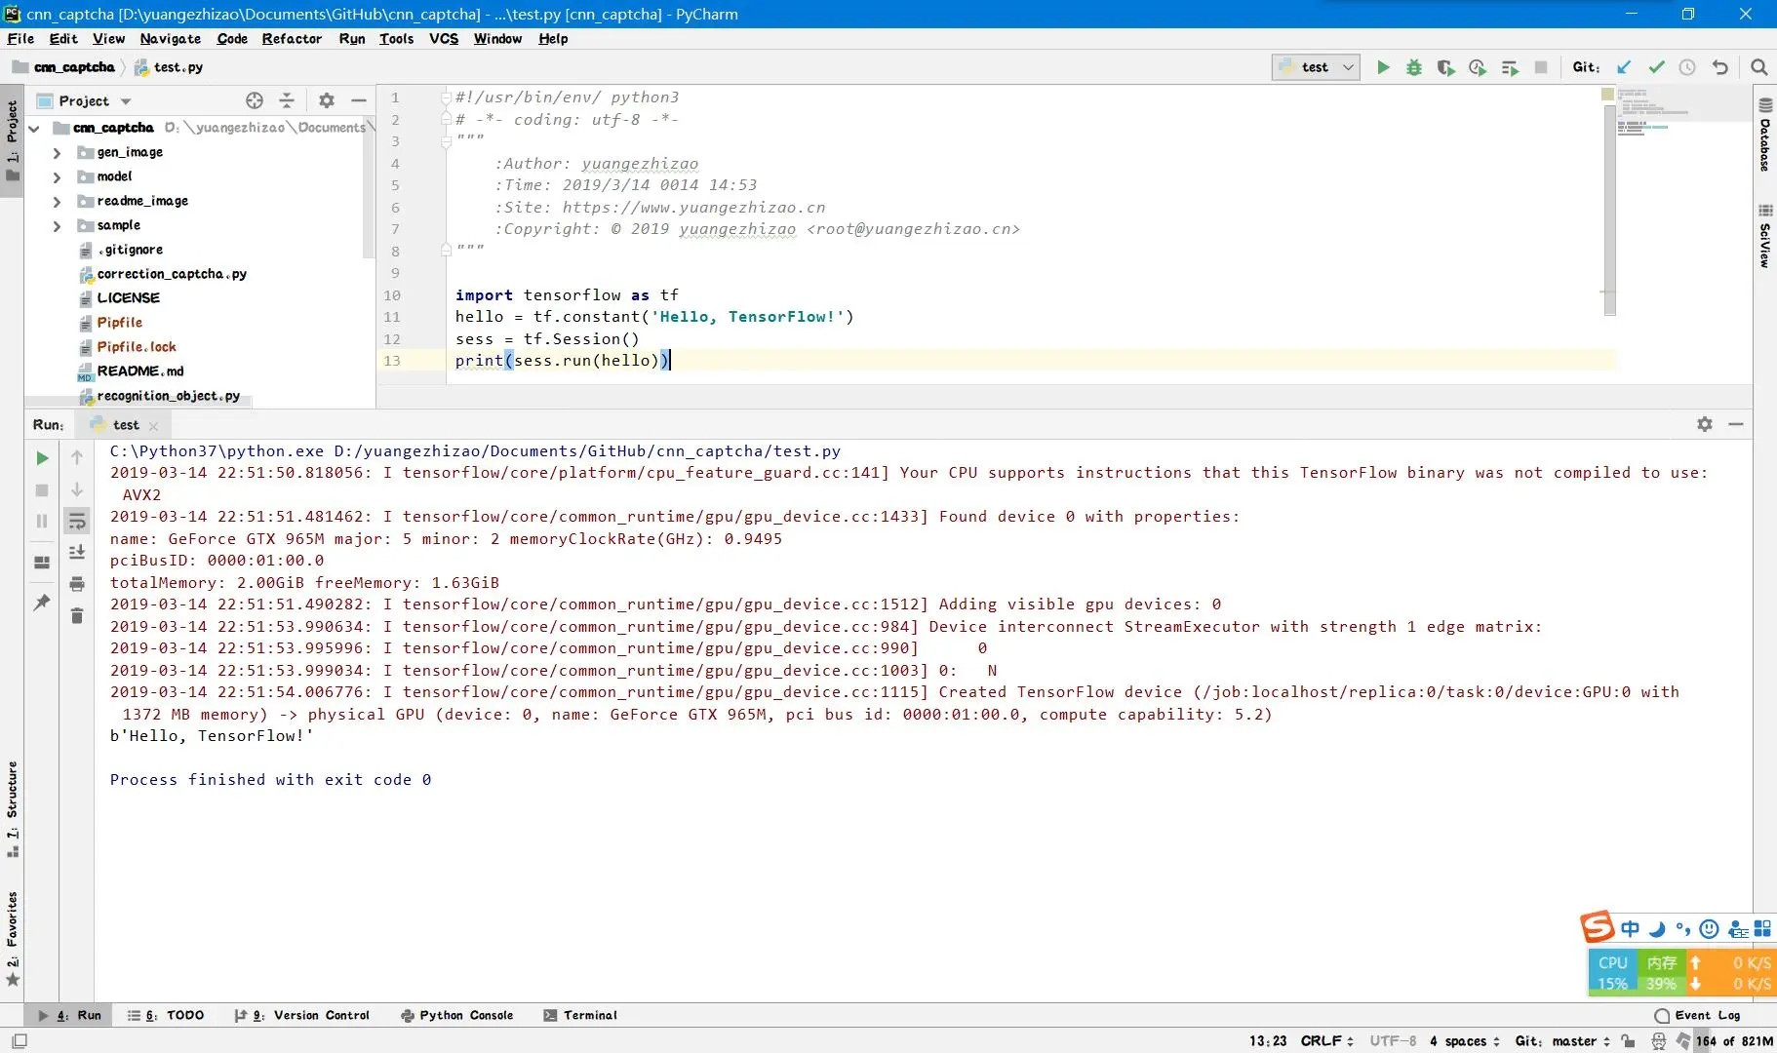Viewport: 1777px width, 1053px height.
Task: Open the Refactor menu
Action: 292,39
